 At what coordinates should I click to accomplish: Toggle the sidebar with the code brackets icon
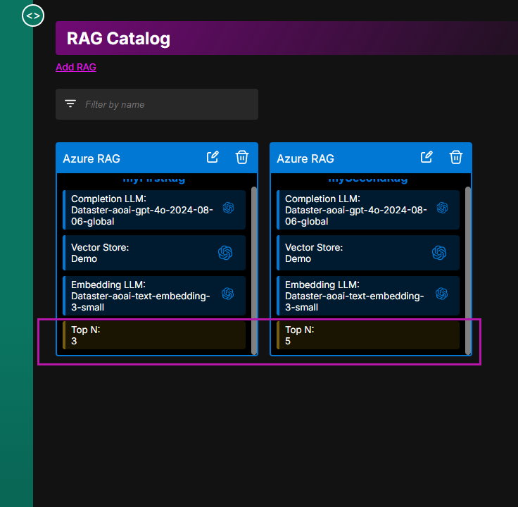(x=33, y=15)
